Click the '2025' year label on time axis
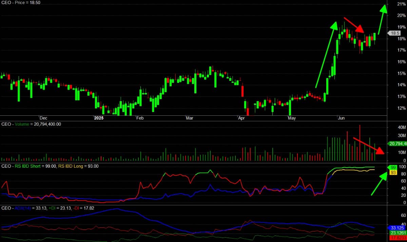Viewport: 407px width, 242px height. tap(98, 118)
